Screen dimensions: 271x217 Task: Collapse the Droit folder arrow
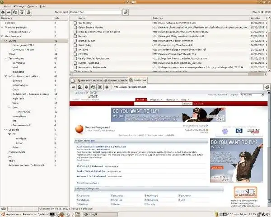pyautogui.click(x=9, y=108)
